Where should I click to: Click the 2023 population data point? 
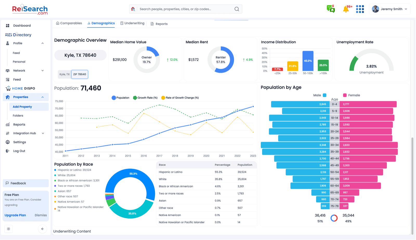point(253,106)
